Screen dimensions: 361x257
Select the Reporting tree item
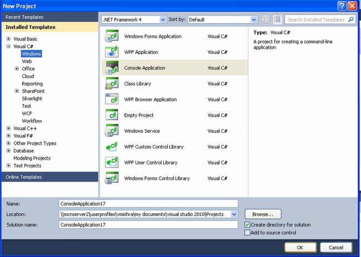click(32, 84)
